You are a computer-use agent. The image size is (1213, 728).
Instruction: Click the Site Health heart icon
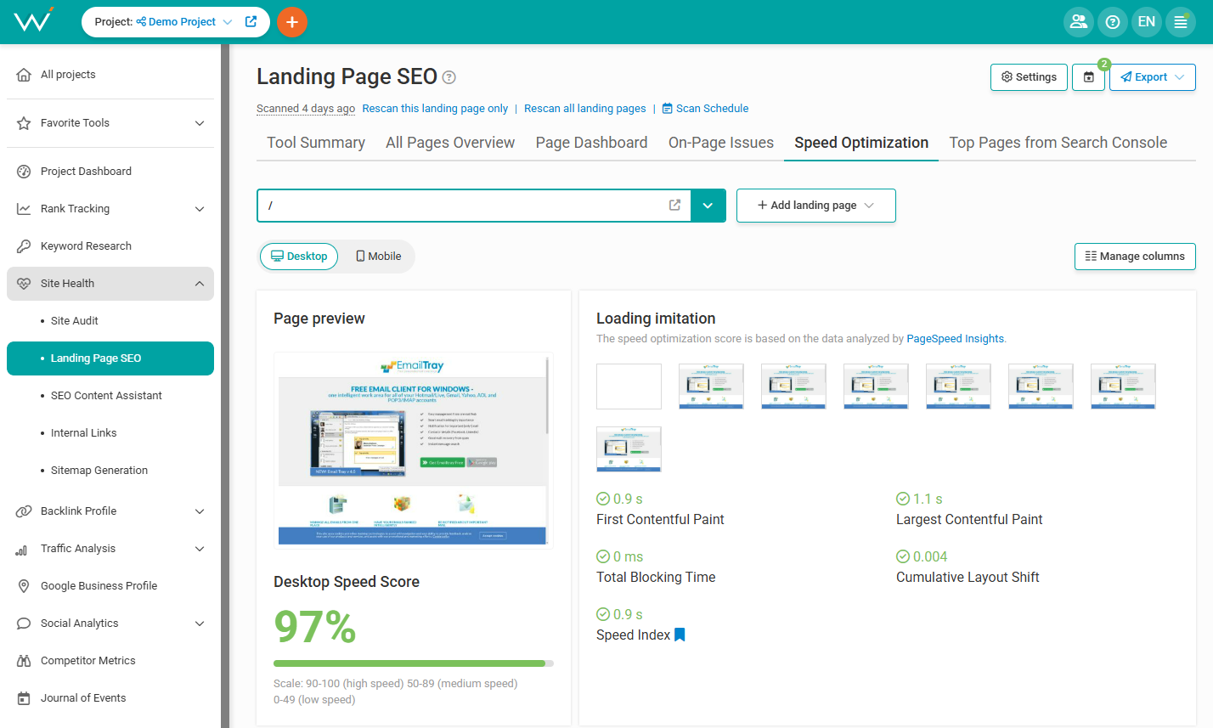tap(24, 284)
